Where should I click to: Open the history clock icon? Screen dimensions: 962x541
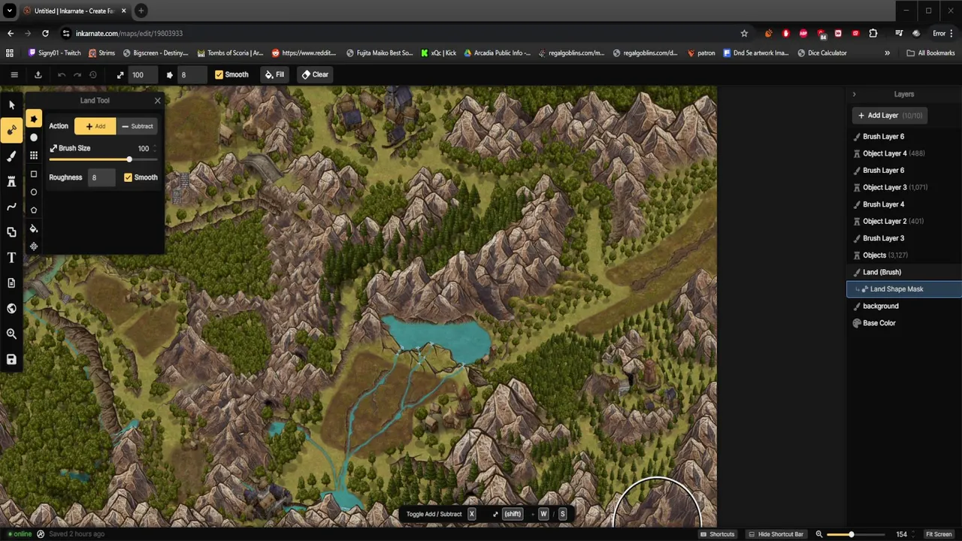pyautogui.click(x=93, y=74)
